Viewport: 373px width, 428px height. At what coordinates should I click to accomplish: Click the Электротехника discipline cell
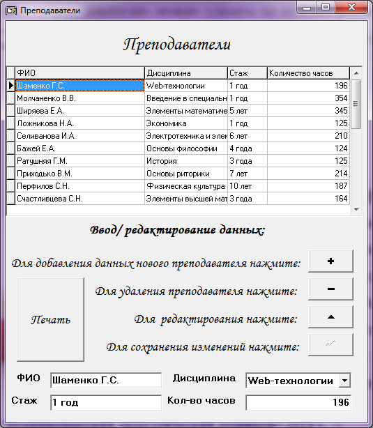click(x=186, y=136)
